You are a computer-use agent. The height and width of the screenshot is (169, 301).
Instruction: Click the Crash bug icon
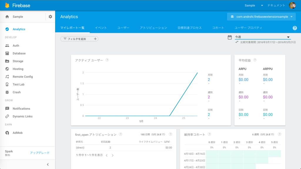coord(7,92)
